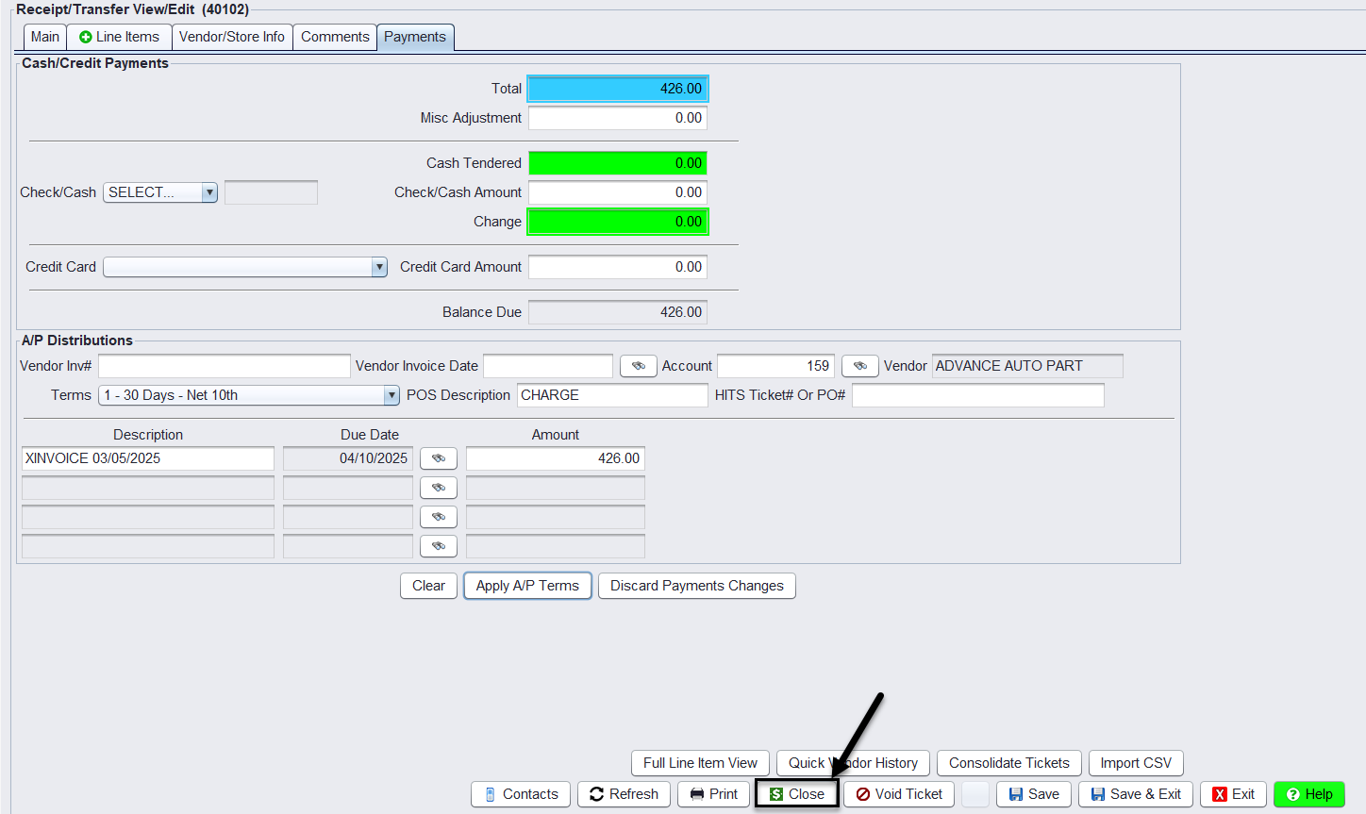Expand the Credit Card dropdown list
The image size is (1366, 814).
point(245,267)
